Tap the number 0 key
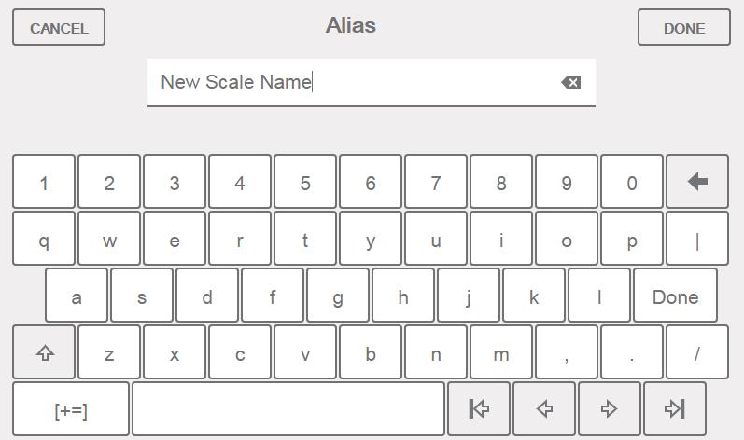The width and height of the screenshot is (744, 440). coord(632,182)
